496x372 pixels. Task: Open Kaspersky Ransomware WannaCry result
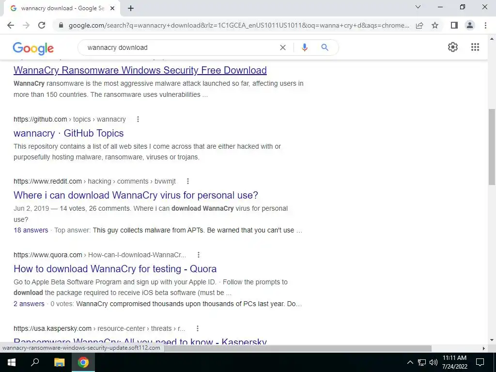(140, 341)
